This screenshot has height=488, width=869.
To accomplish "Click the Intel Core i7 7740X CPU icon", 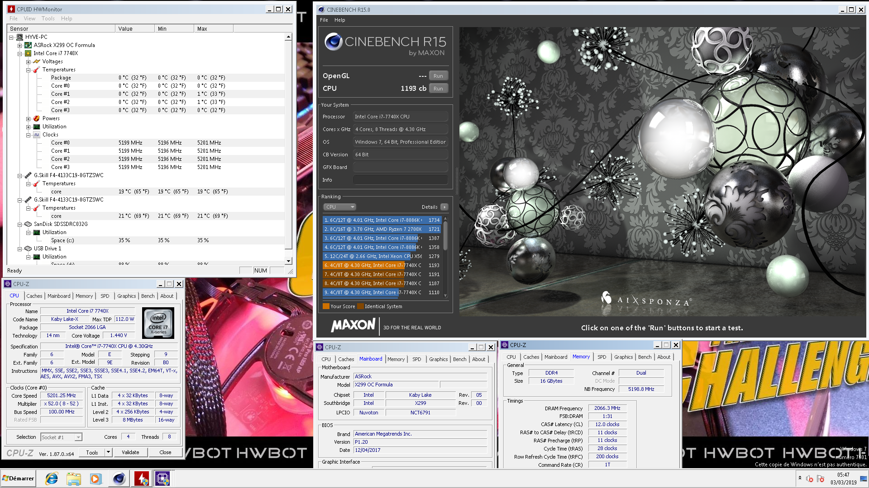I will pos(28,53).
